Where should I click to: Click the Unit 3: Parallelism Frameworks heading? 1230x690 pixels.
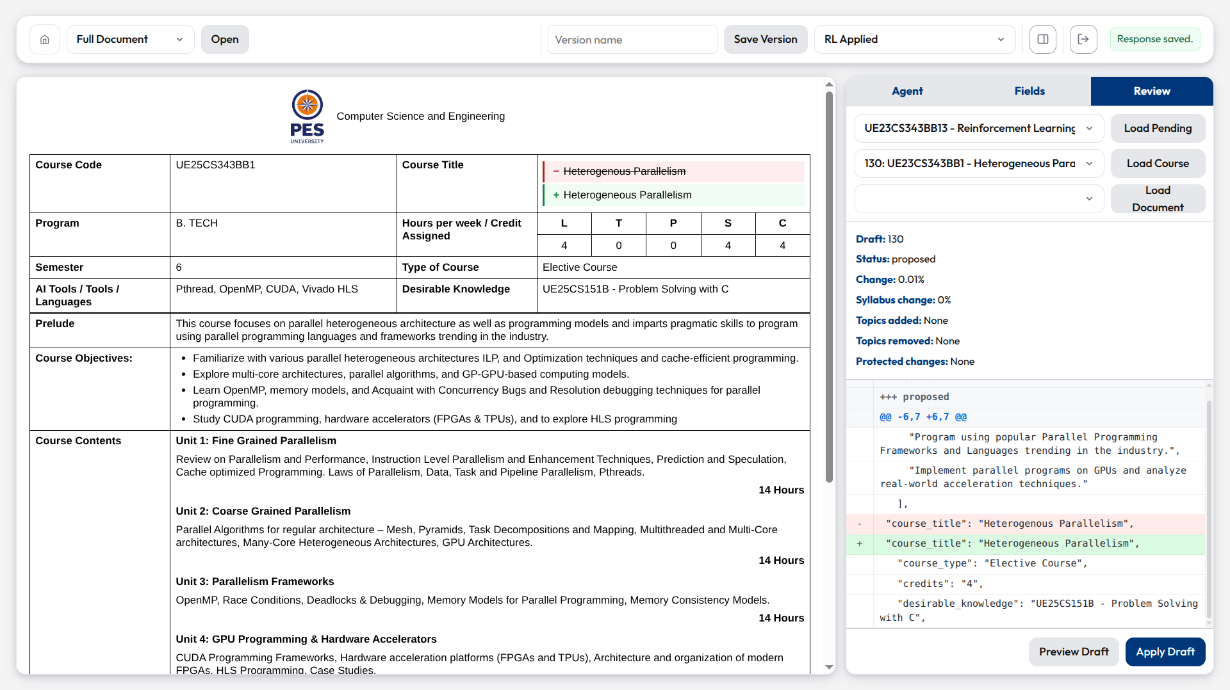[255, 582]
